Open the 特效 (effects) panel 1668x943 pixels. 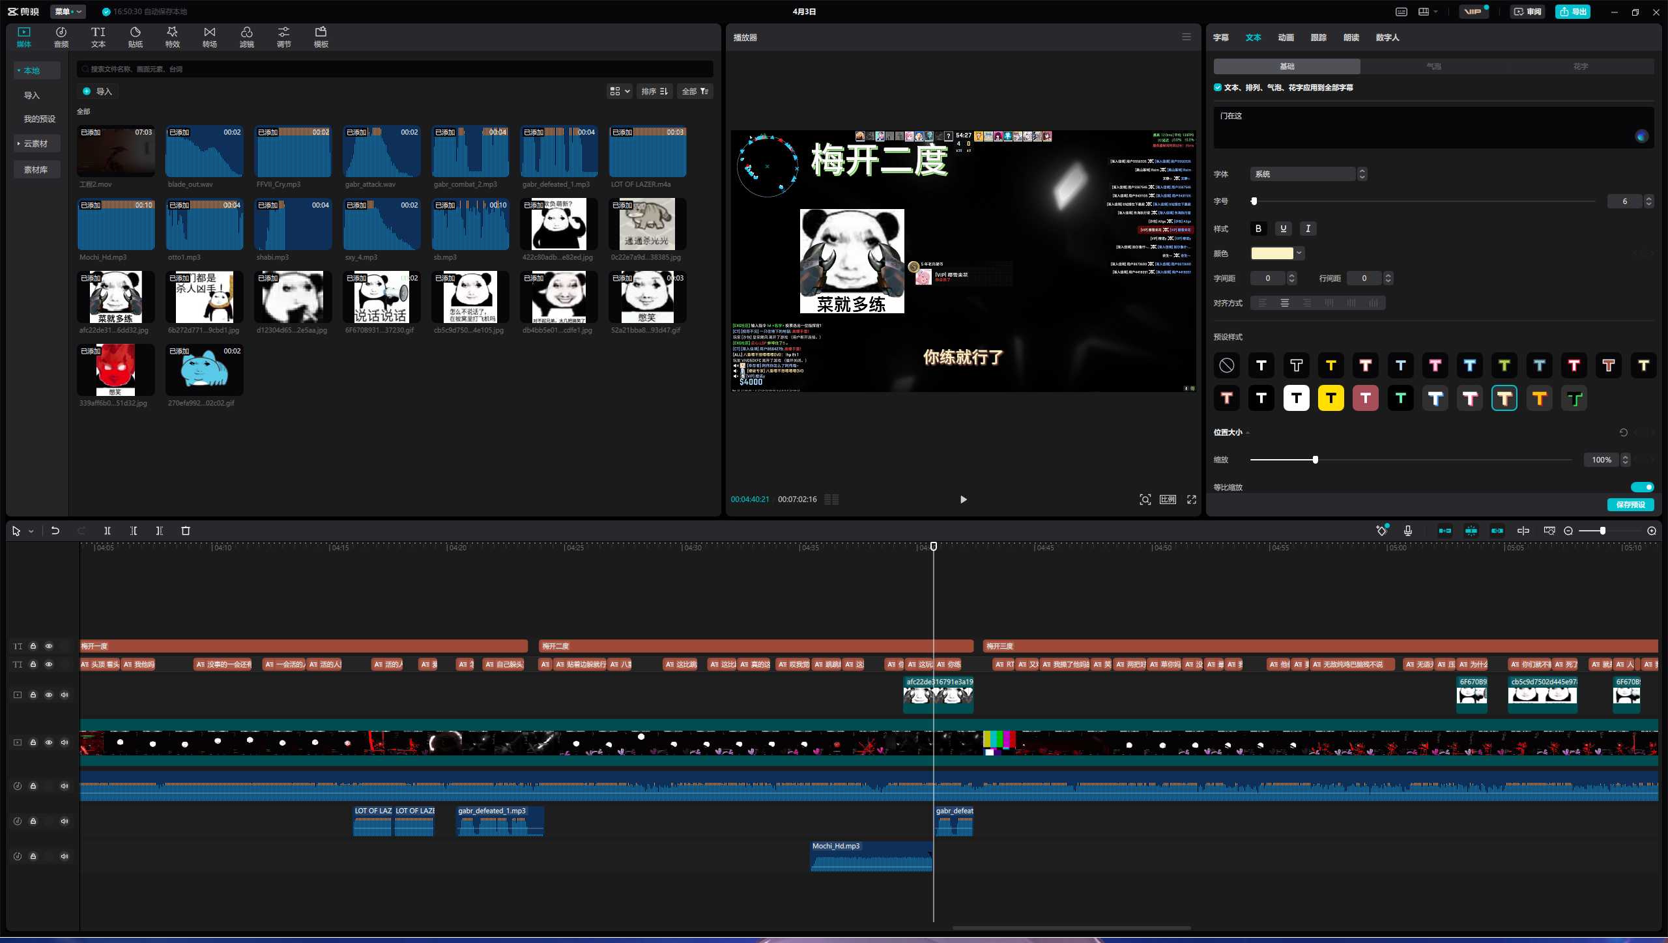(172, 37)
